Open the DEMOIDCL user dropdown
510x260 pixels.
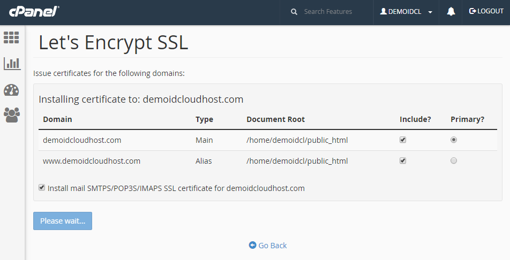pos(406,12)
